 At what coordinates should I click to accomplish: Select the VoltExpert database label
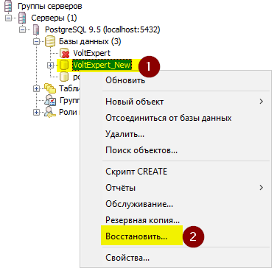(91, 53)
